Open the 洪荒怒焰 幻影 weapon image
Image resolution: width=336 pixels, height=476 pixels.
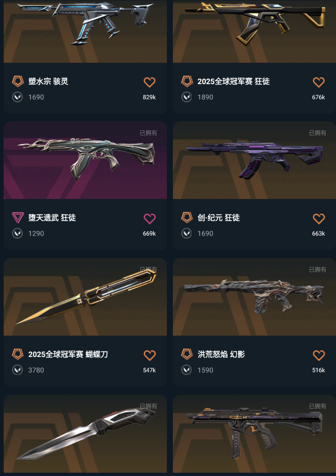[254, 297]
